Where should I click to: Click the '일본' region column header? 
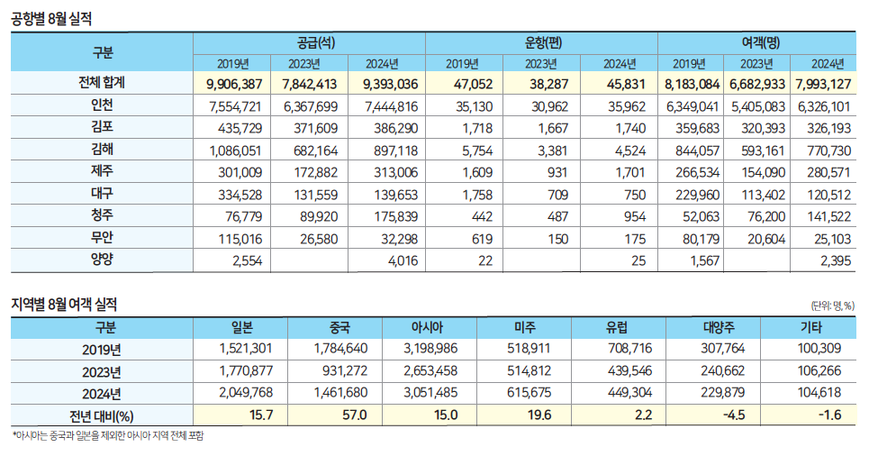[242, 328]
